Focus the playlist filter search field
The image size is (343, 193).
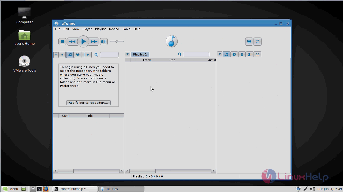coord(196,54)
